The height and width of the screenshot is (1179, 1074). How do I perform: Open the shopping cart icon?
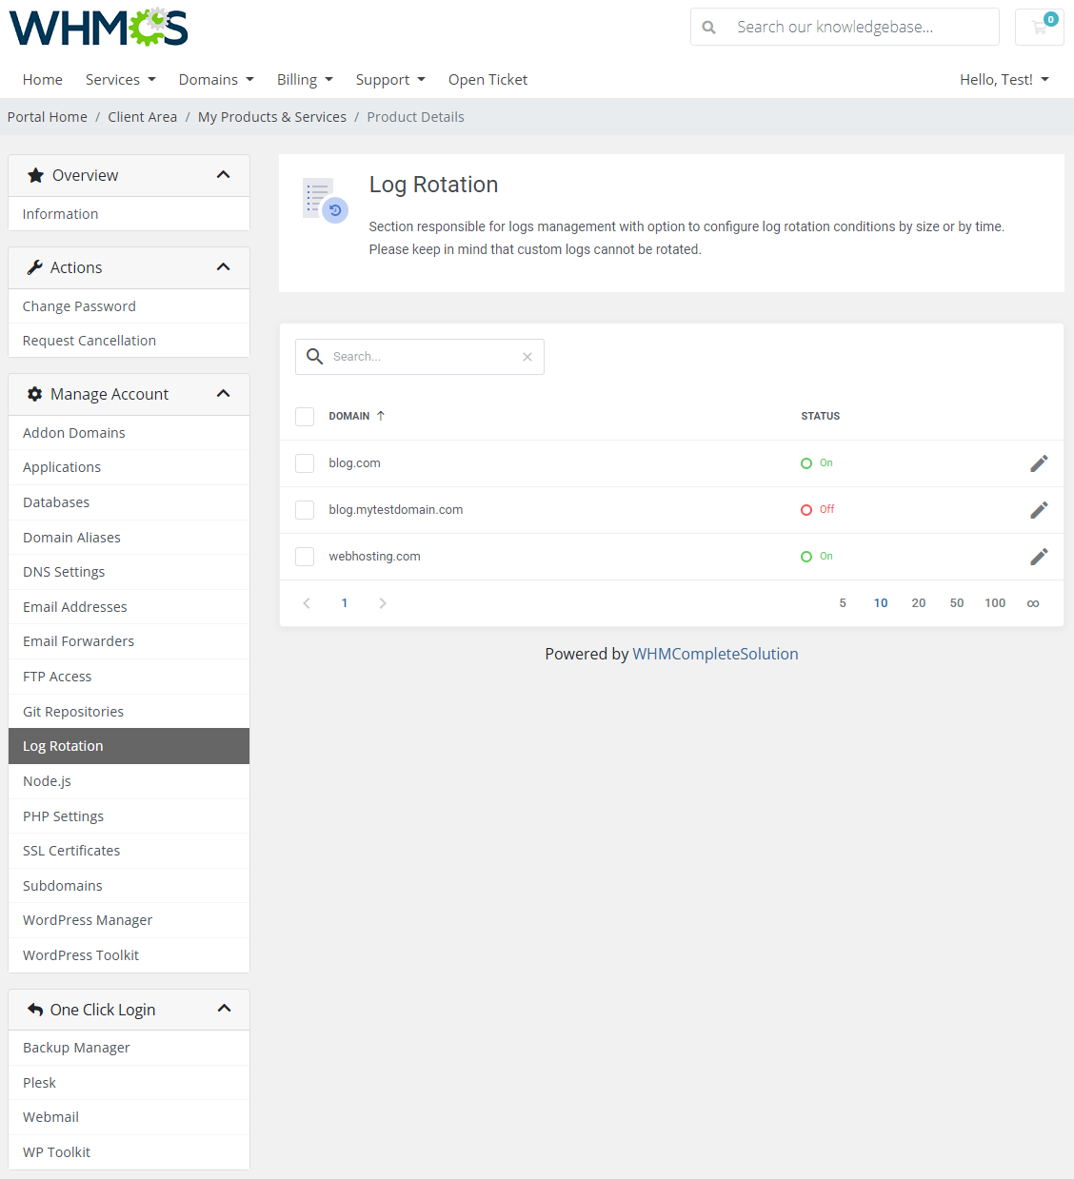tap(1038, 27)
